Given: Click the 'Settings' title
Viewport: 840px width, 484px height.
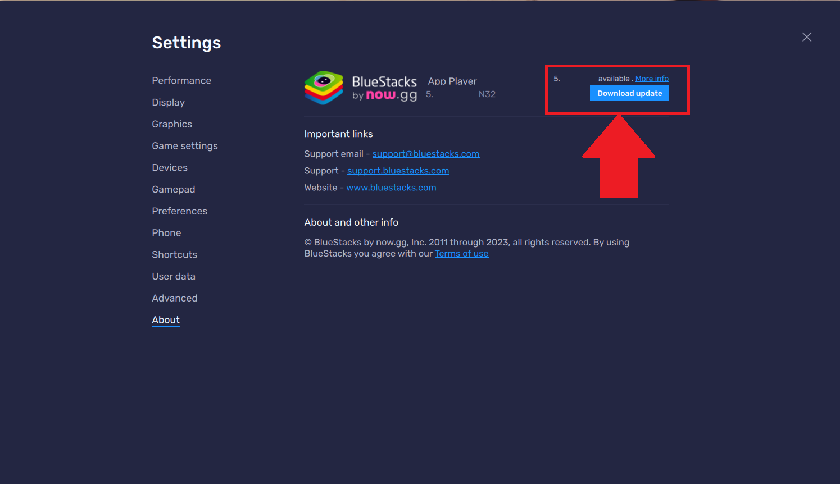Looking at the screenshot, I should coord(187,43).
